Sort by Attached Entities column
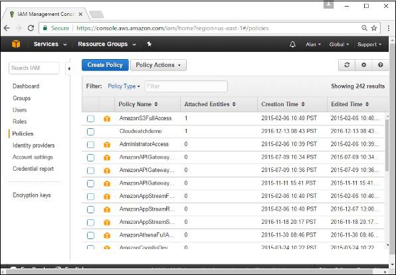Image resolution: width=396 pixels, height=275 pixels. click(x=210, y=104)
